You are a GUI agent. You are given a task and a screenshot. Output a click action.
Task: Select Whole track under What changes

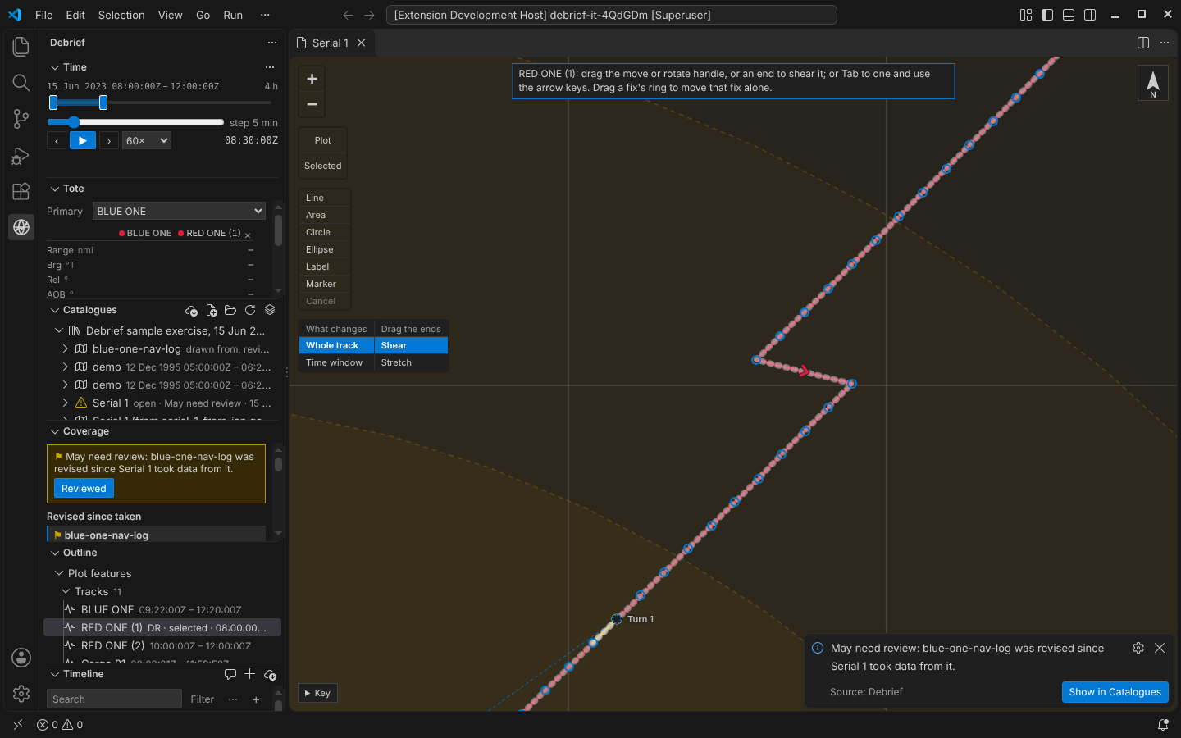(336, 346)
